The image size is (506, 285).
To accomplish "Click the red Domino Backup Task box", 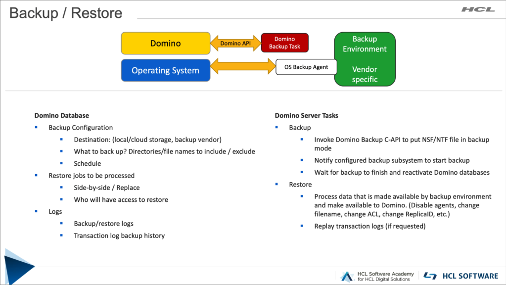I will coord(284,43).
